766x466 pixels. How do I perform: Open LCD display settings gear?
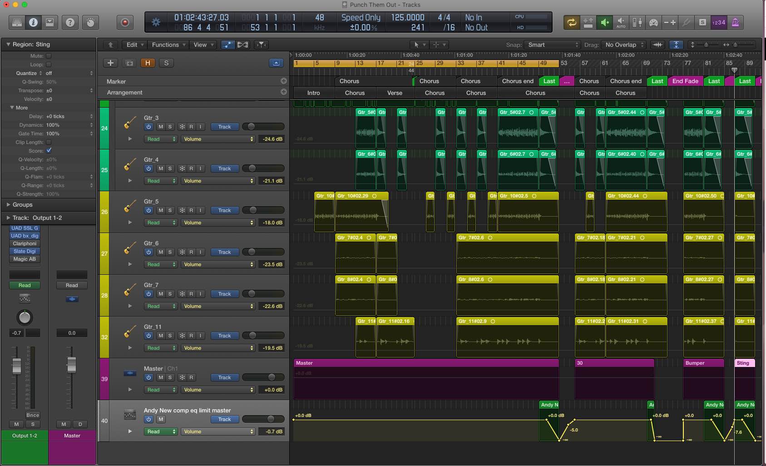(156, 22)
